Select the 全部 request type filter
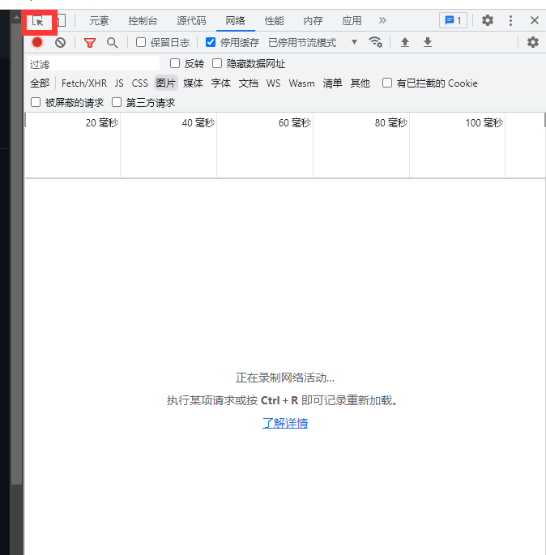The width and height of the screenshot is (546, 555). click(x=40, y=83)
